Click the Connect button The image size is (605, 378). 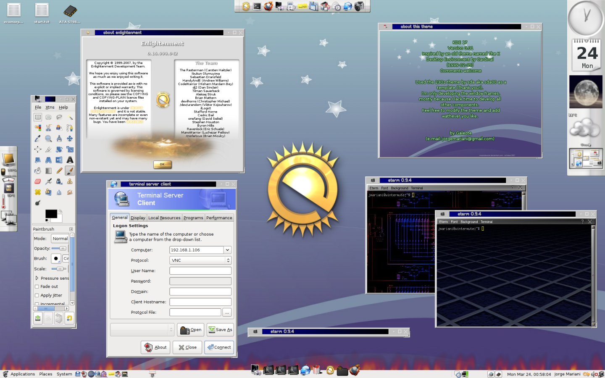(x=219, y=347)
